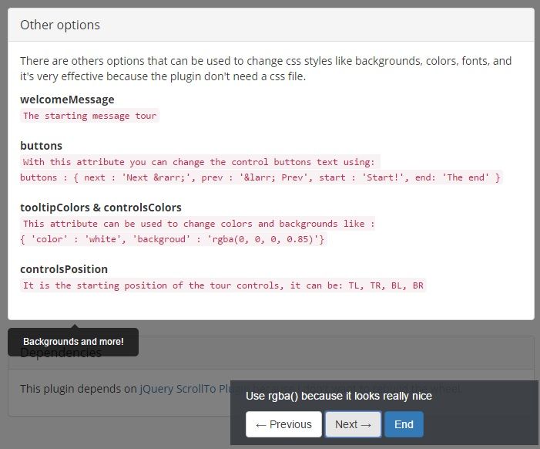
Task: Click the 'buttons' option heading
Action: 41,146
